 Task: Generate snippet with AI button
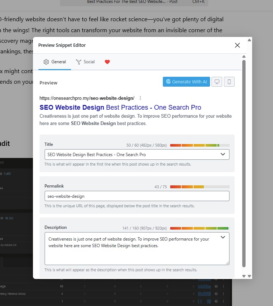pos(186,82)
